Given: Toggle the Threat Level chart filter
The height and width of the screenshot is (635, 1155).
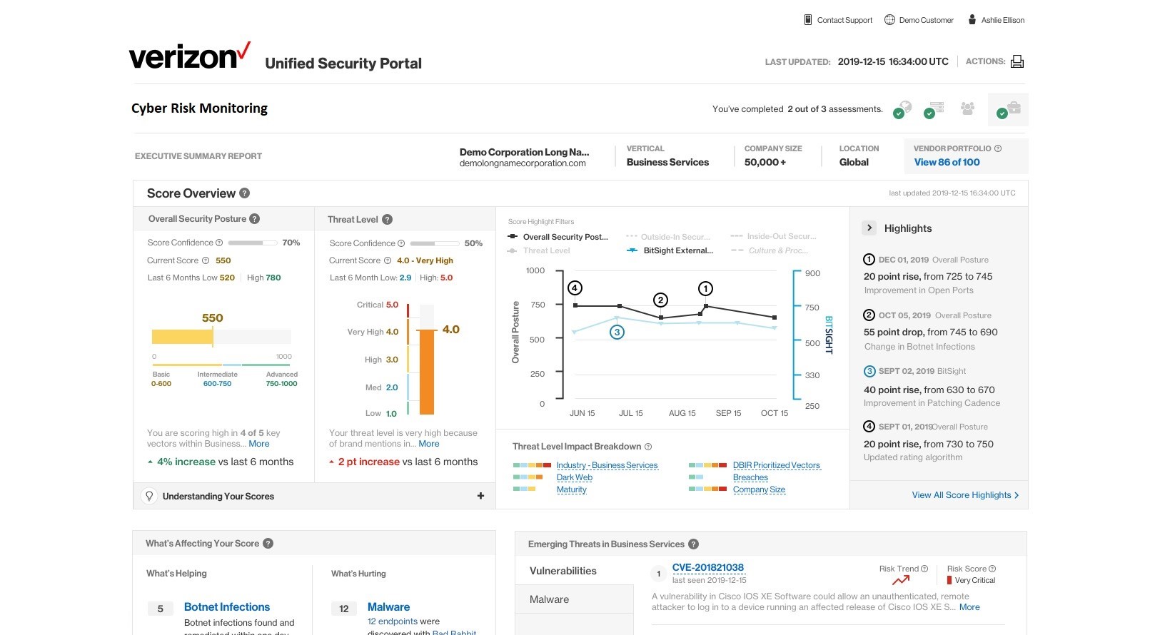Looking at the screenshot, I should [548, 250].
